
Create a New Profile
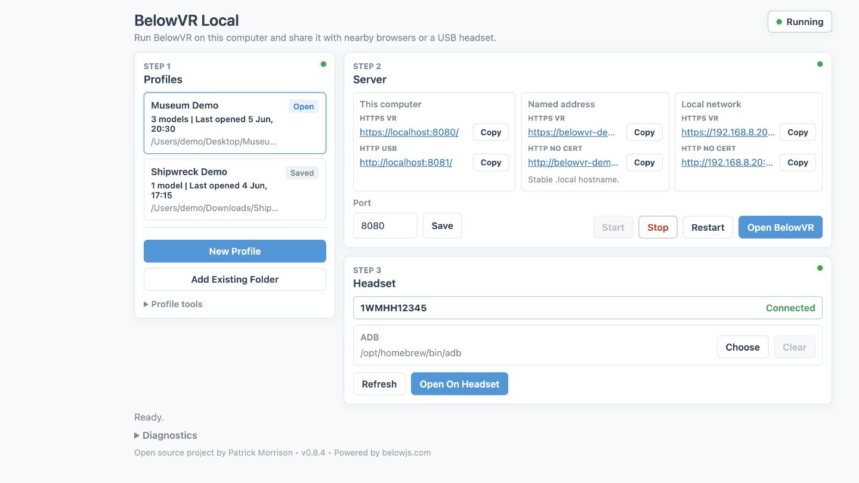234,251
